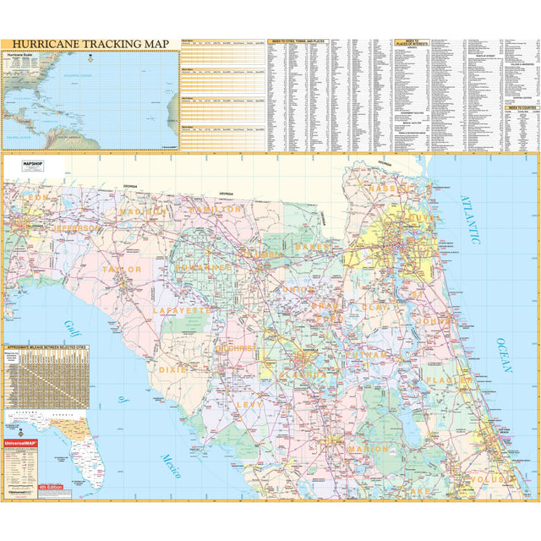
Task: Select the Index to Cities, Towns, and Places header
Action: pos(297,41)
